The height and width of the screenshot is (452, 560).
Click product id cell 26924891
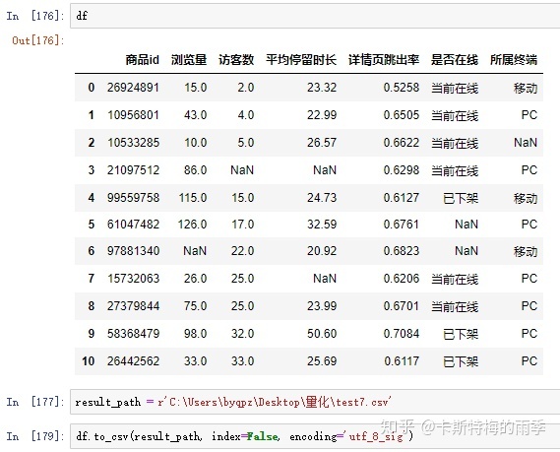point(133,88)
